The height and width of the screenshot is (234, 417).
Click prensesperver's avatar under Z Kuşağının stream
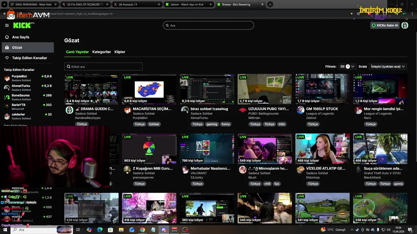(x=127, y=170)
